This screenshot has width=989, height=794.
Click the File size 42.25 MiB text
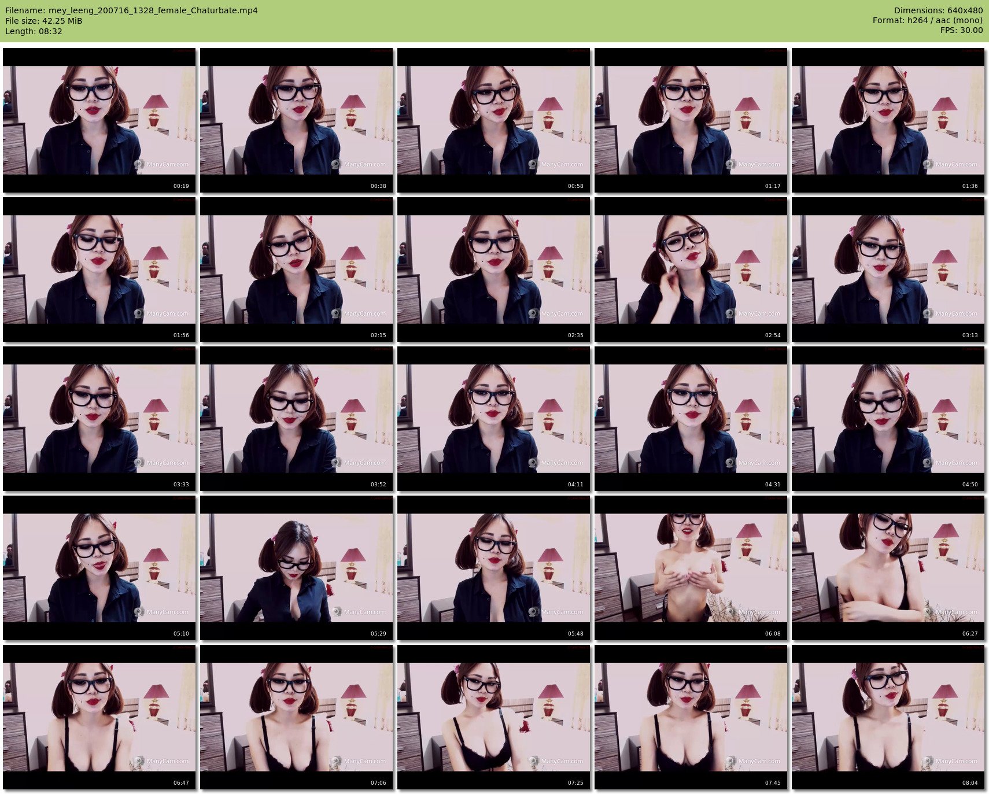(x=44, y=21)
